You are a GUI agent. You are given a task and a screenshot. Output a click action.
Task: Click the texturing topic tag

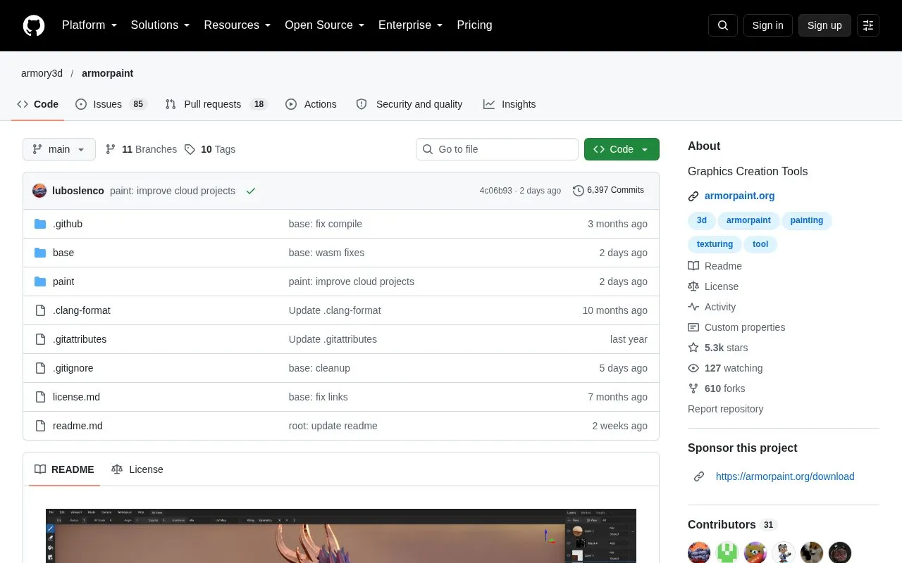[715, 244]
